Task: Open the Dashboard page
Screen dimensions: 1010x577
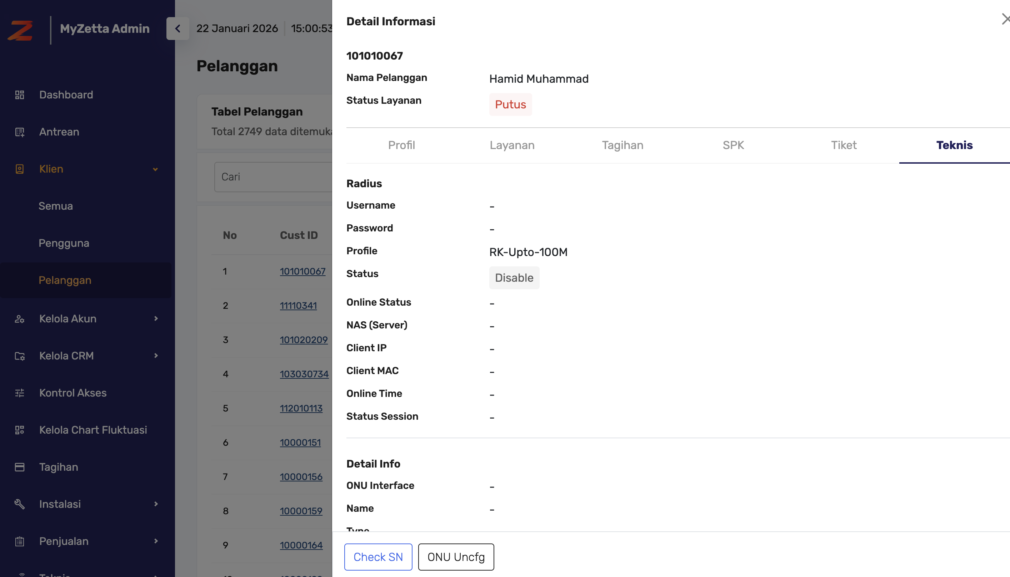Action: pos(19,95)
